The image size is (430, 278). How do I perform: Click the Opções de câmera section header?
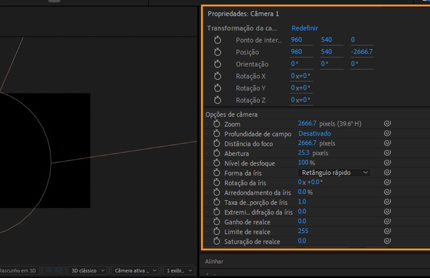(231, 114)
